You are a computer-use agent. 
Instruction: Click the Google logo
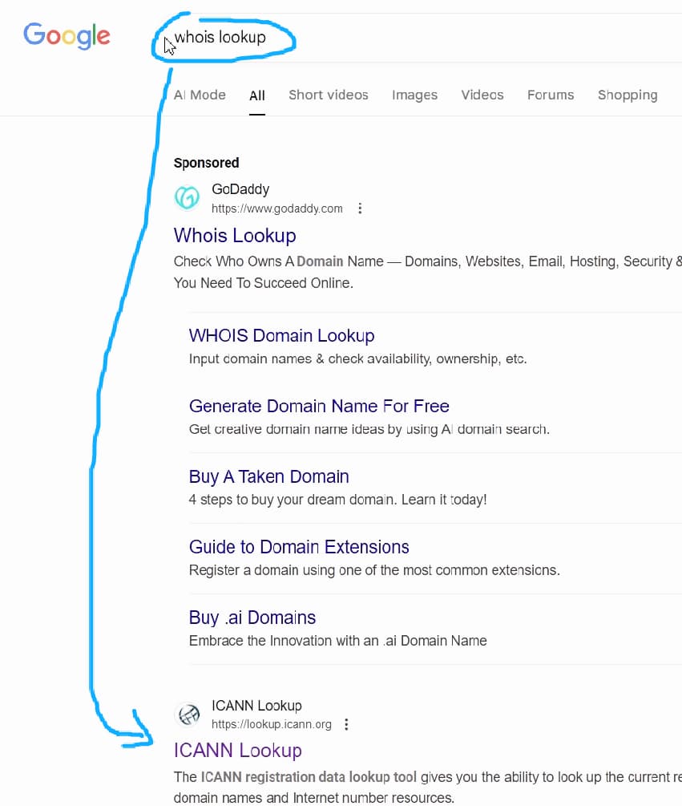pyautogui.click(x=67, y=35)
